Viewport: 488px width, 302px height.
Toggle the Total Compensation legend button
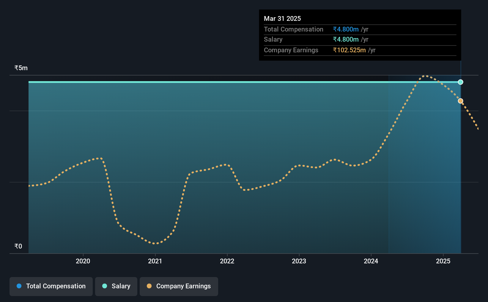(51, 286)
